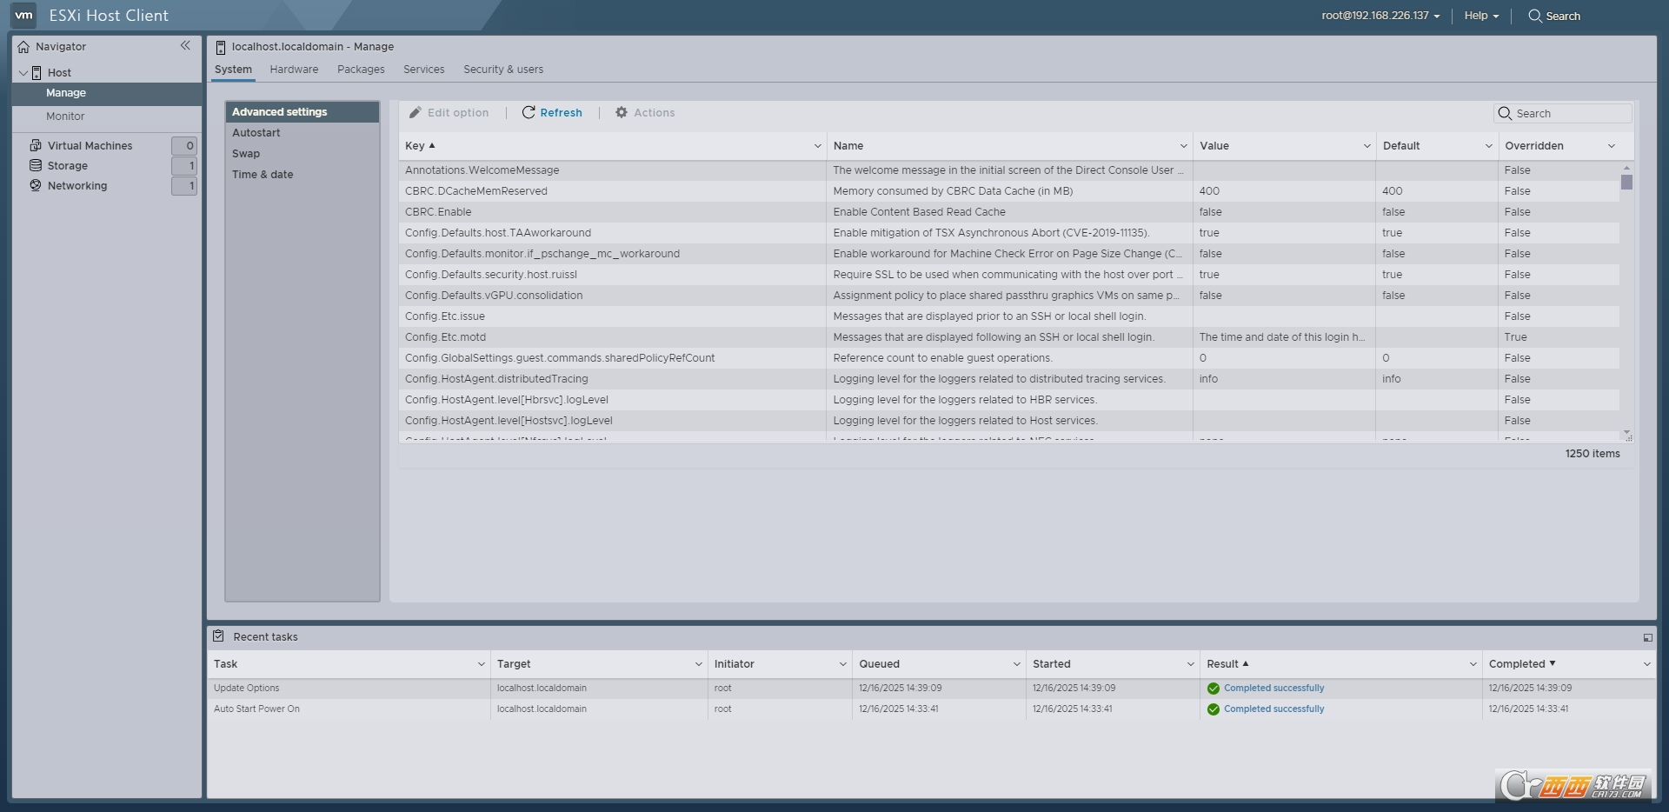Open the root user account dropdown

pyautogui.click(x=1380, y=16)
